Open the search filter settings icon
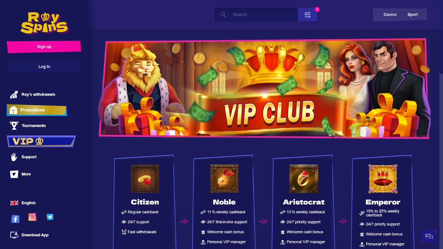This screenshot has width=443, height=249. (x=307, y=15)
